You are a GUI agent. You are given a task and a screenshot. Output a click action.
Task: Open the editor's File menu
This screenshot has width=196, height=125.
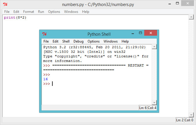coord(7,12)
